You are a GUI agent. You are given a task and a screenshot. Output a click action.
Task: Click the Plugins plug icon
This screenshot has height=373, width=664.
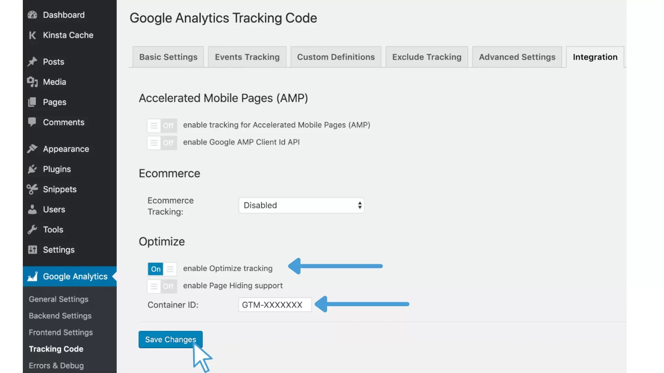point(32,169)
